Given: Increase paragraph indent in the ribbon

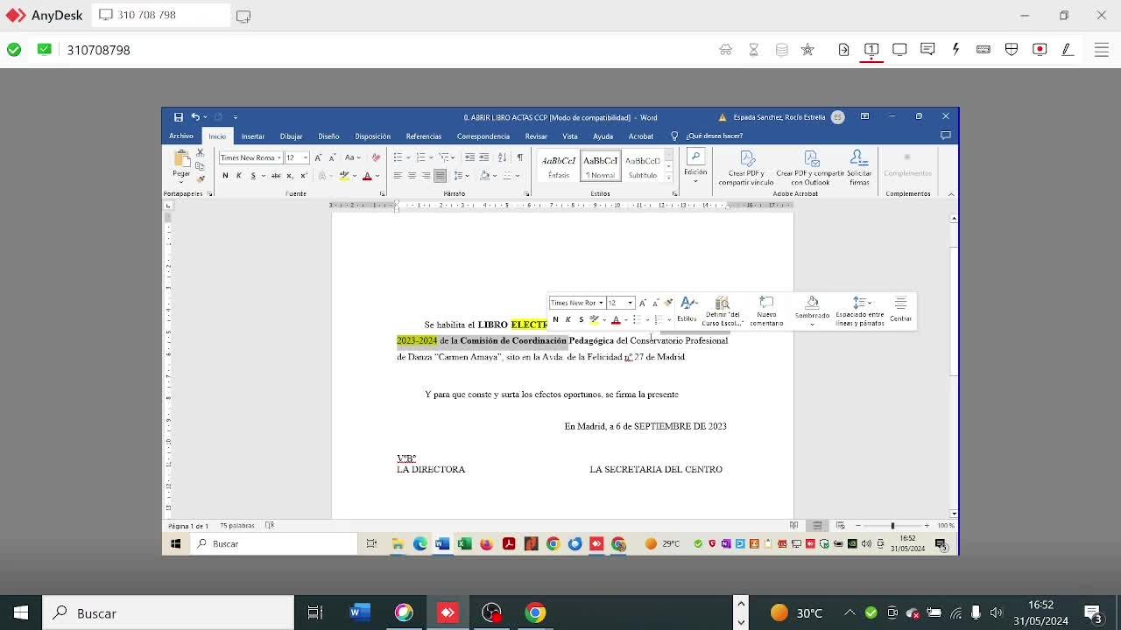Looking at the screenshot, I should click(x=483, y=157).
